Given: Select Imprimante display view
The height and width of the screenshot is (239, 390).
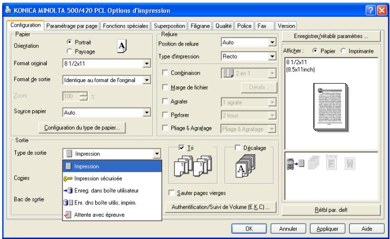Looking at the screenshot, I should (343, 51).
